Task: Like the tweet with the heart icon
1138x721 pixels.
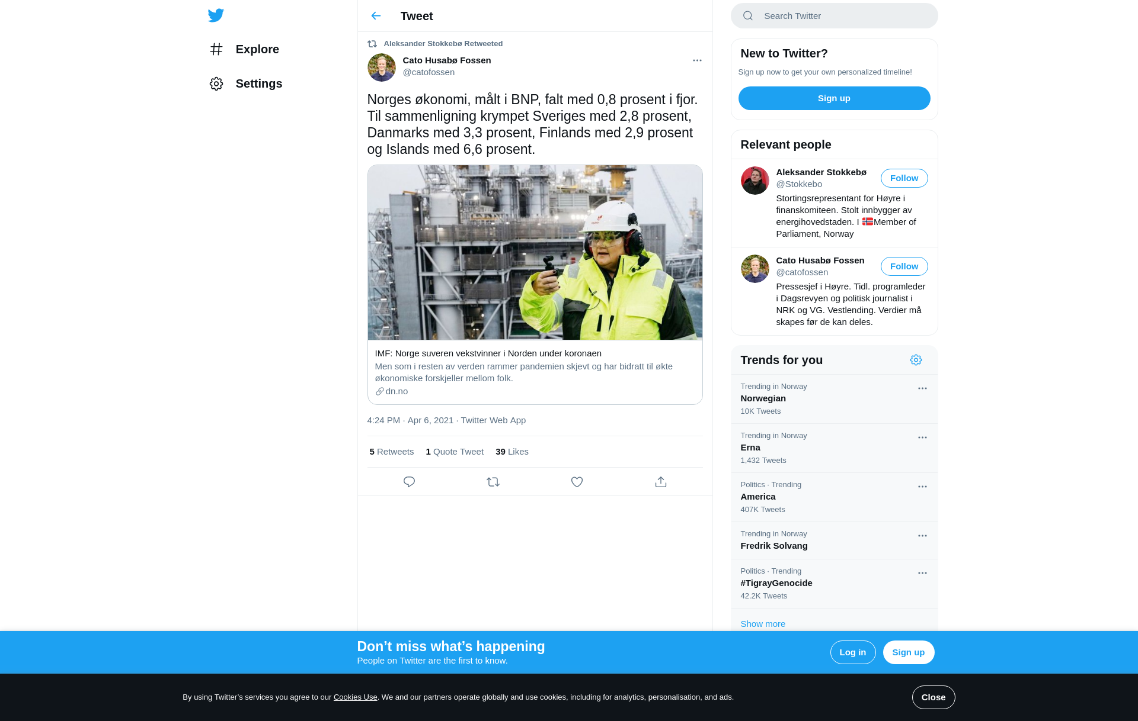Action: (x=577, y=482)
